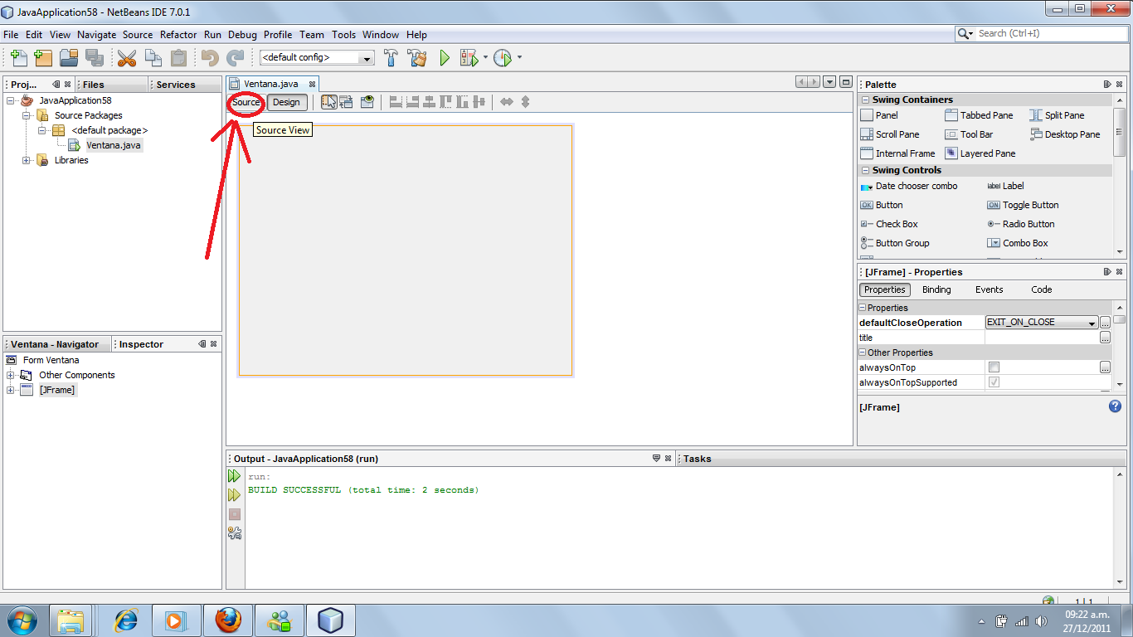
Task: Select Tabbed Pane from the palette
Action: pos(979,115)
